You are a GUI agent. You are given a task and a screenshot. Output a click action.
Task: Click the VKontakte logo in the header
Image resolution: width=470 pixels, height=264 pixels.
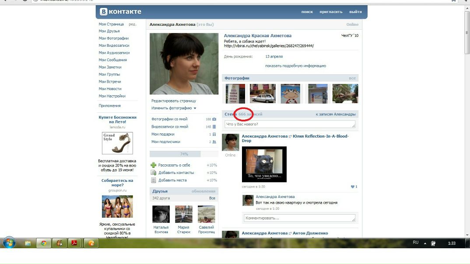[120, 12]
